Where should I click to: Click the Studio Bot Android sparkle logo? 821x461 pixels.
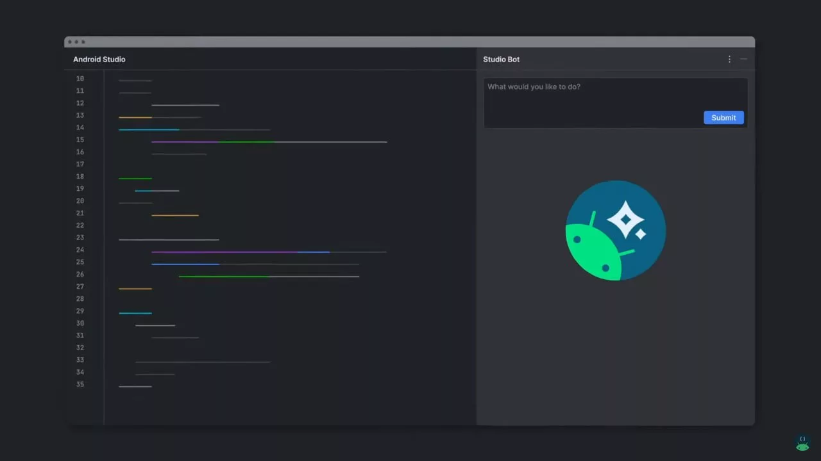(615, 230)
